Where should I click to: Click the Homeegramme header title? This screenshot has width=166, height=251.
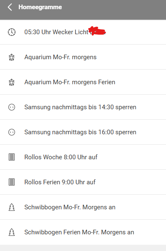(x=40, y=7)
